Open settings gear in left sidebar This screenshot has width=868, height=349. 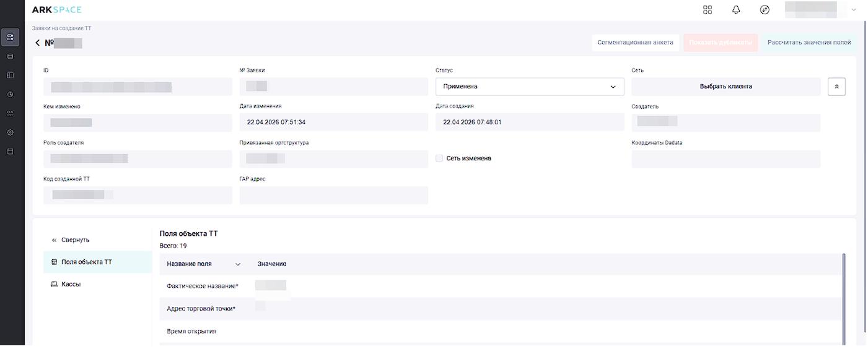click(10, 132)
